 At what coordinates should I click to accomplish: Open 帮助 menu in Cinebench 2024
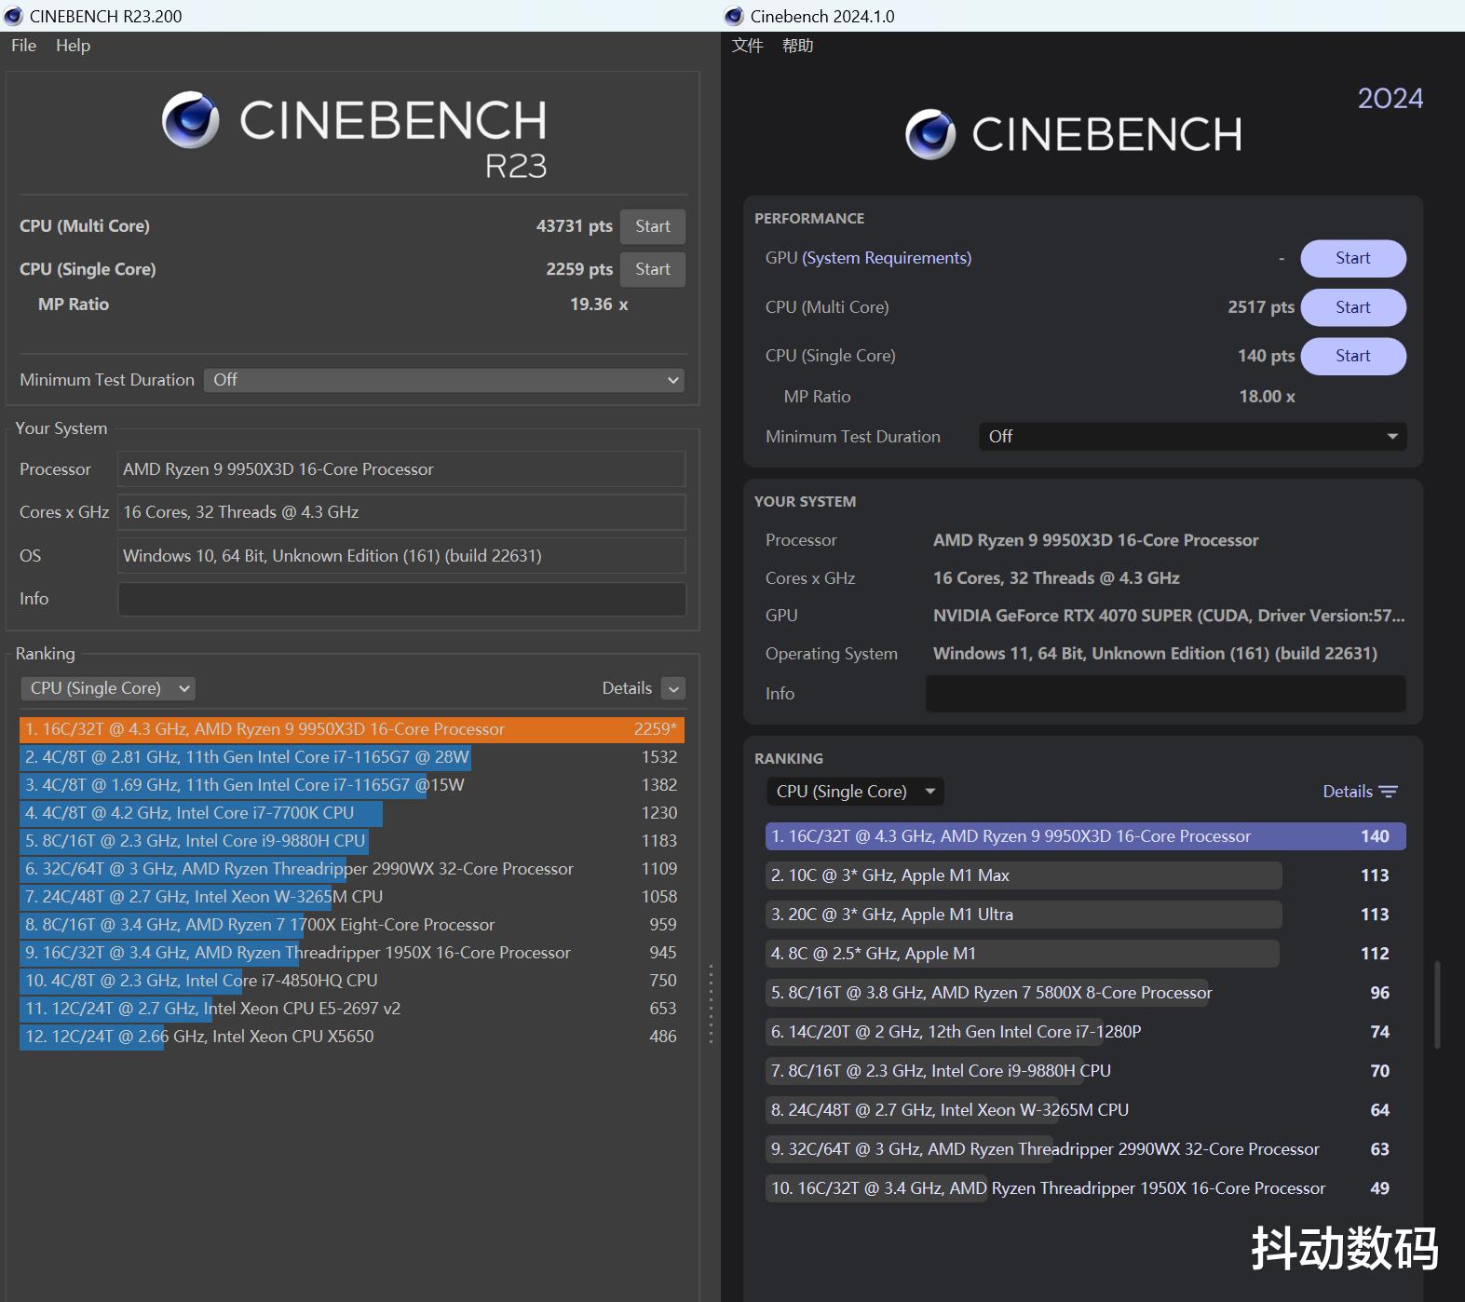pyautogui.click(x=797, y=46)
